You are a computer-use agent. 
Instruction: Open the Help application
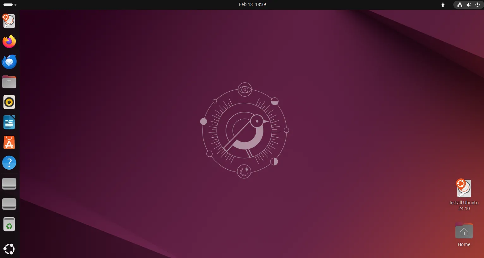coord(9,163)
